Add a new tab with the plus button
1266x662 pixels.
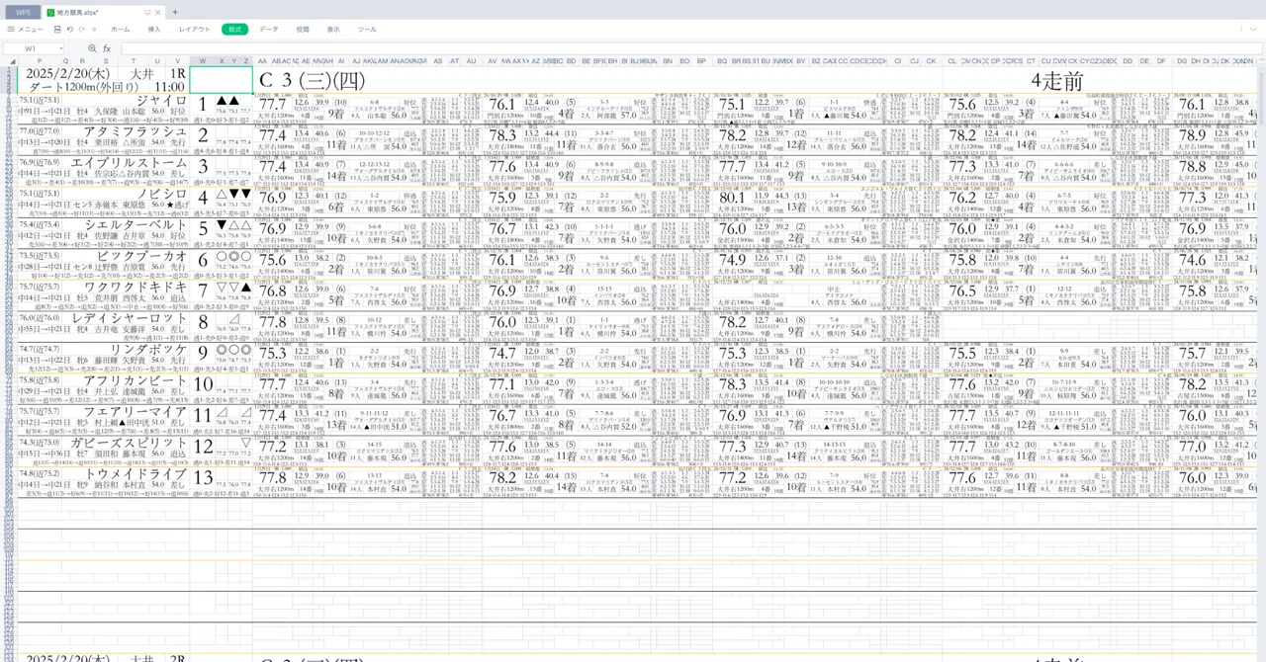[175, 12]
